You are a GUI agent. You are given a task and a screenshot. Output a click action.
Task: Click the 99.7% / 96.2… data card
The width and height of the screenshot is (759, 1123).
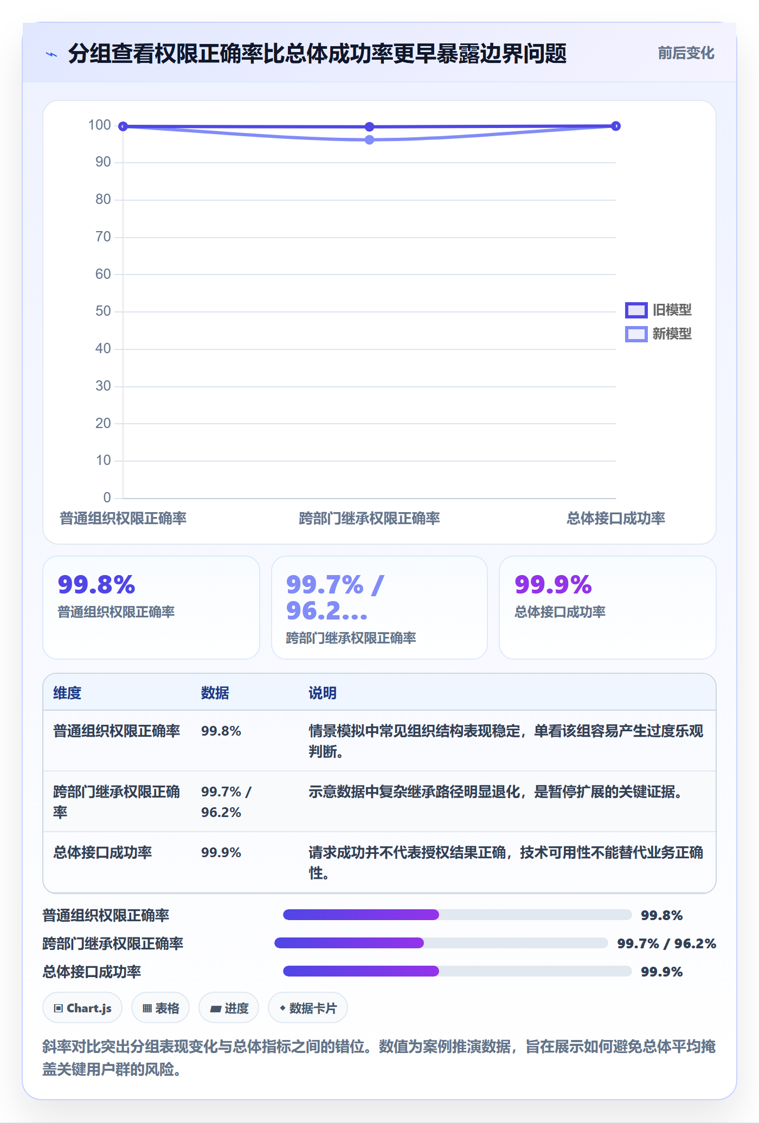(x=379, y=608)
